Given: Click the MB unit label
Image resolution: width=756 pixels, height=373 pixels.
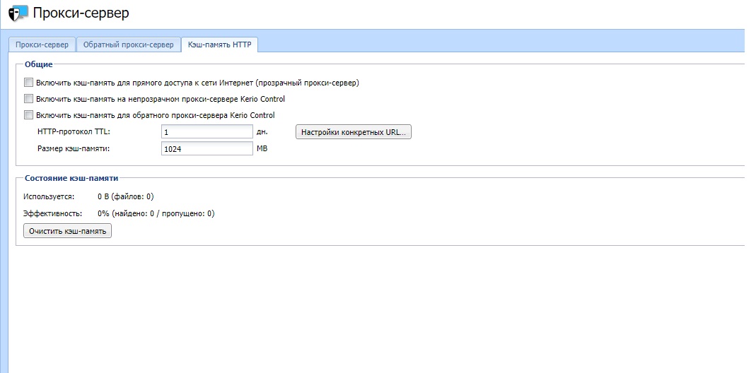Looking at the screenshot, I should [262, 148].
